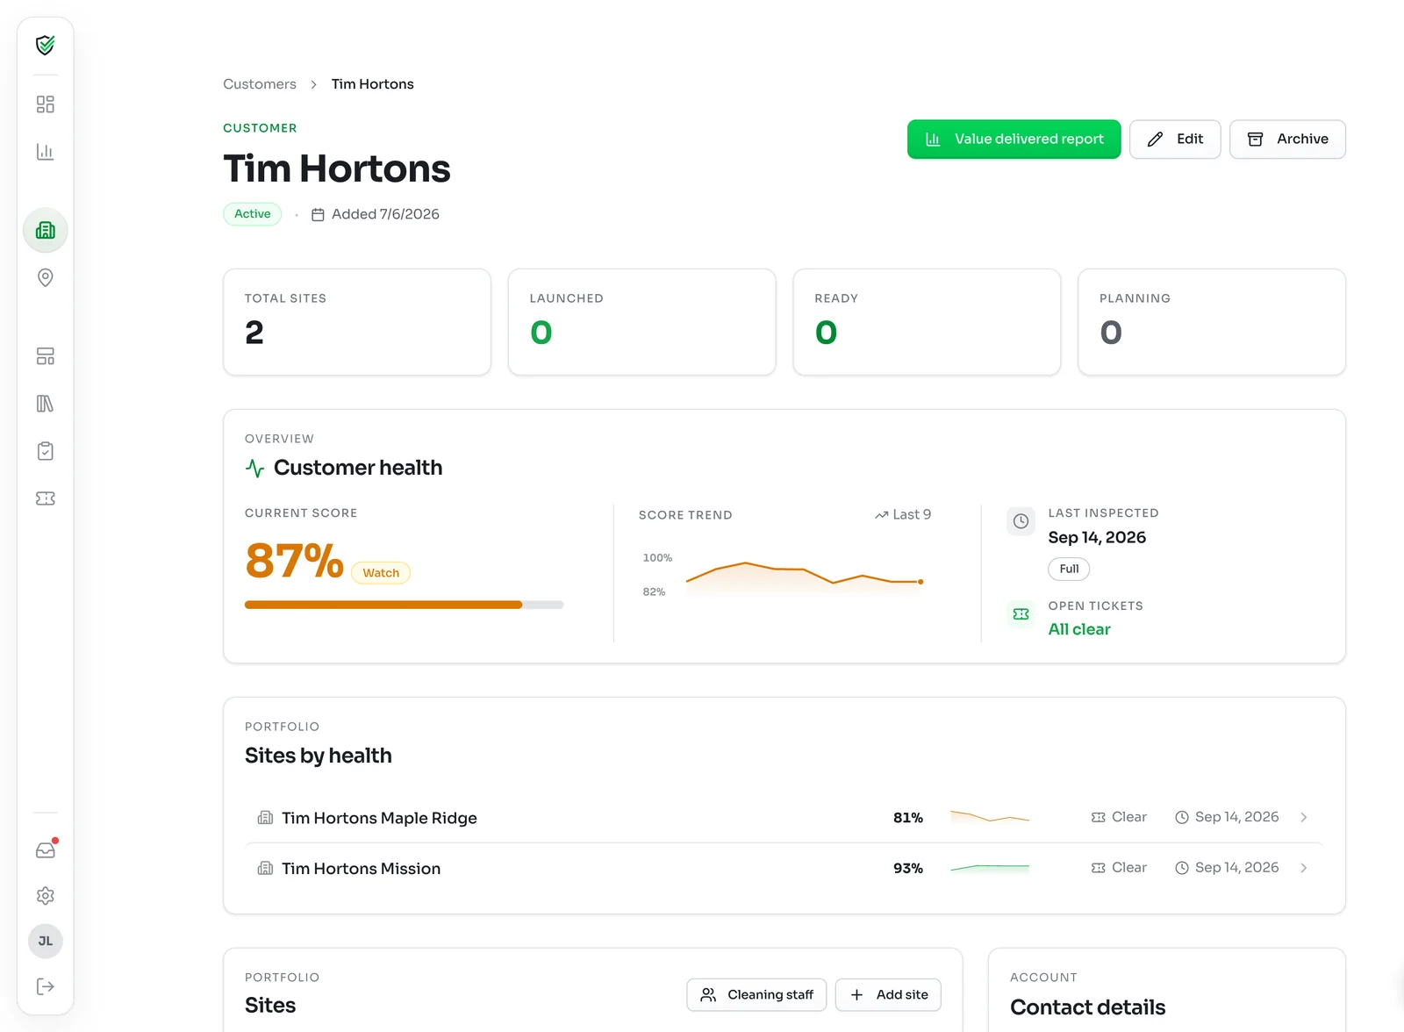Click the building icon for Tim Hortons Mission

[265, 869]
